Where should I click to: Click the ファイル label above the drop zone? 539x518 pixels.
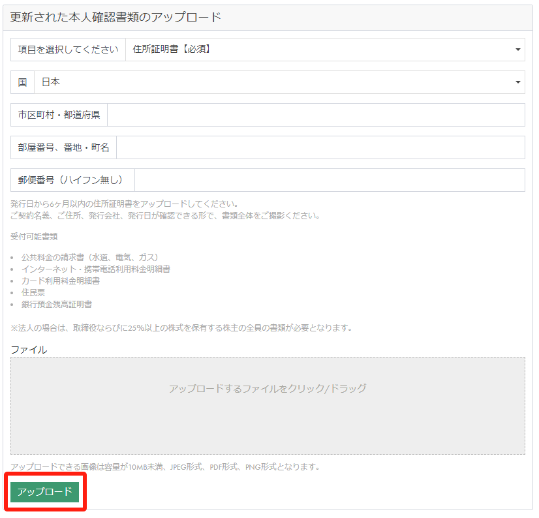pos(29,350)
